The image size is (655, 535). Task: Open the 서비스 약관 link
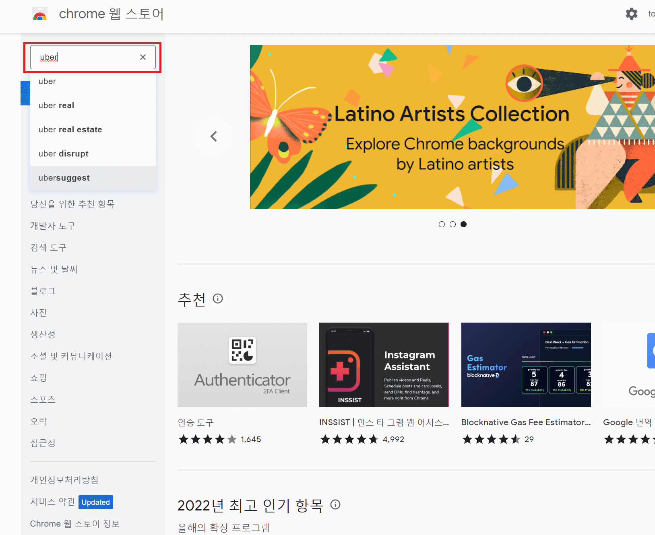coord(53,502)
